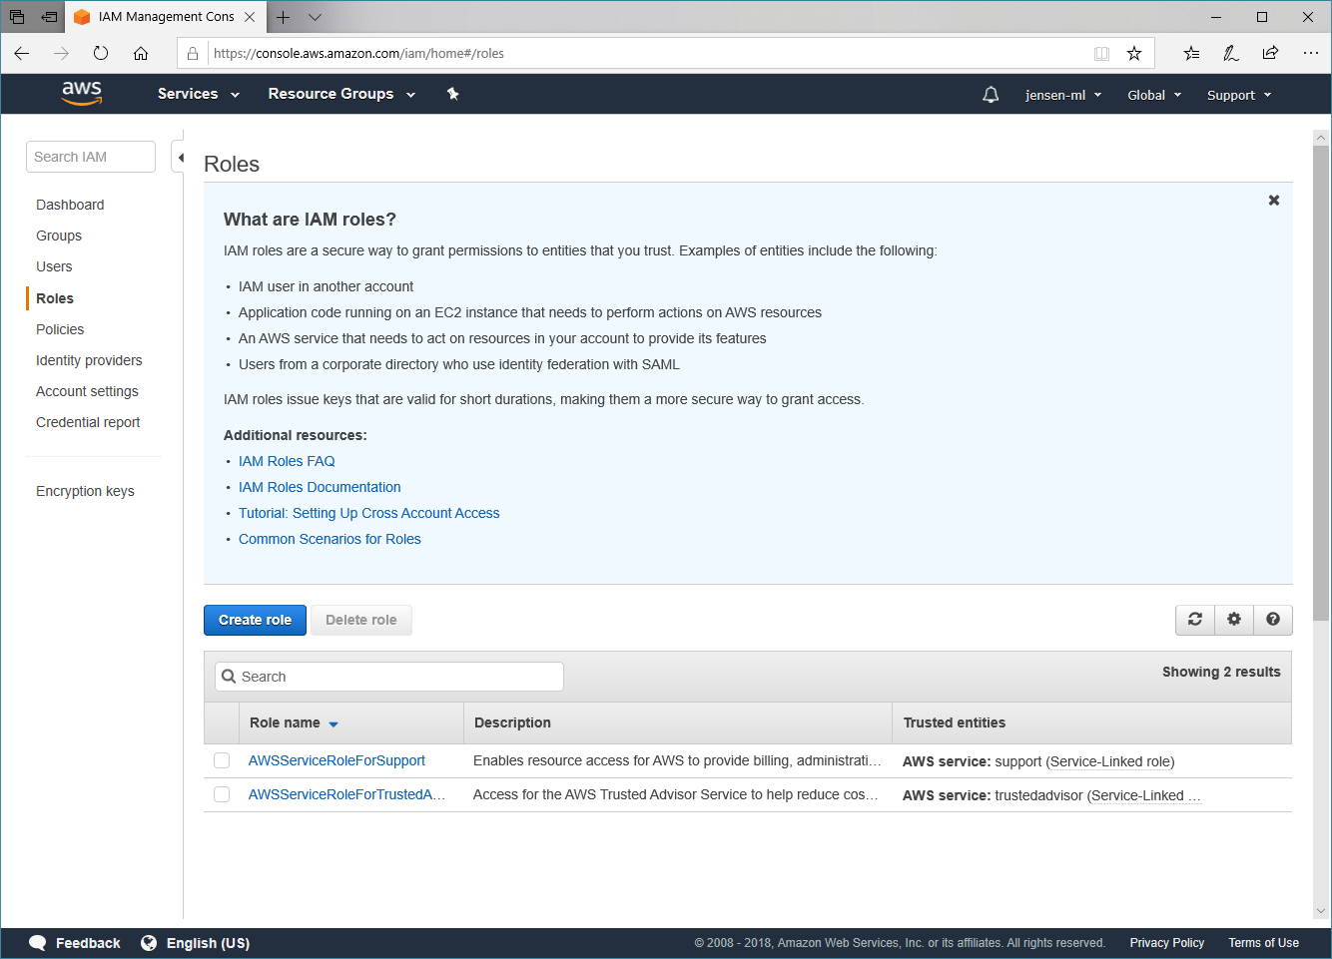The width and height of the screenshot is (1332, 959).
Task: Click the AWS logo home icon
Action: point(82,93)
